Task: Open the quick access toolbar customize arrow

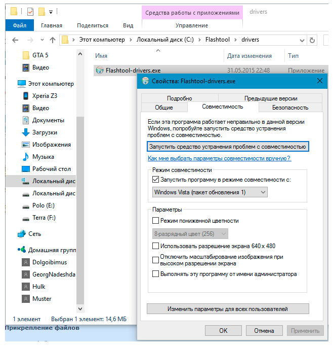Action: pyautogui.click(x=51, y=12)
